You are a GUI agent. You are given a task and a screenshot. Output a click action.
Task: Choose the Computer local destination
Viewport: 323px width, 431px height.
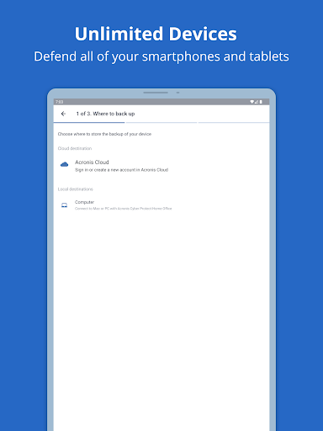pyautogui.click(x=161, y=205)
